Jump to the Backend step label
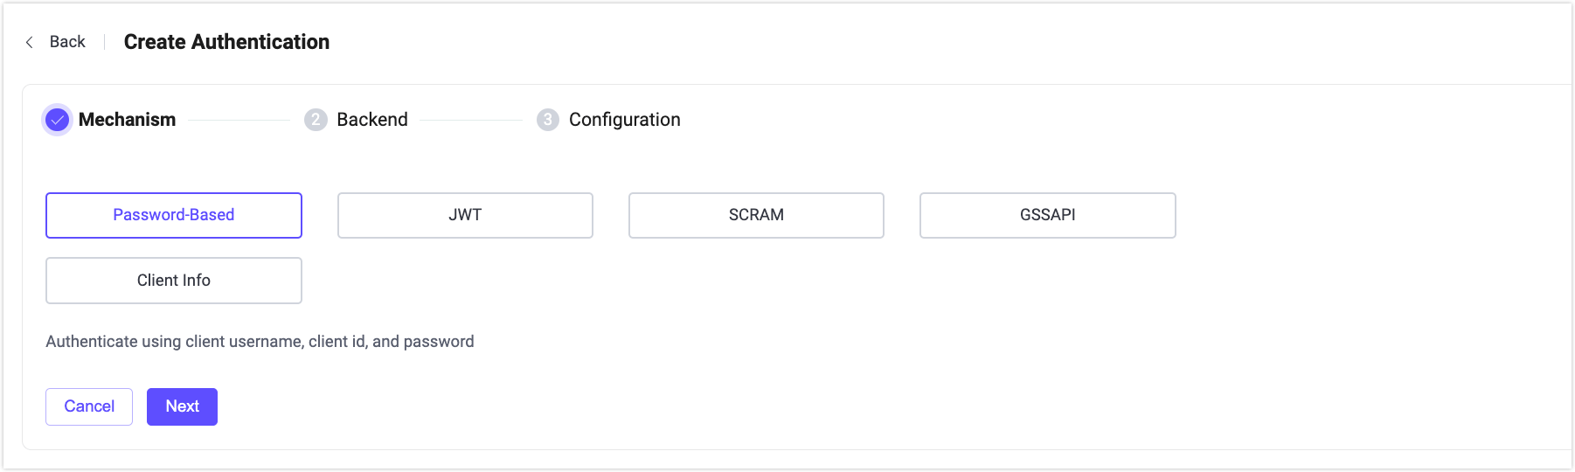 click(372, 120)
